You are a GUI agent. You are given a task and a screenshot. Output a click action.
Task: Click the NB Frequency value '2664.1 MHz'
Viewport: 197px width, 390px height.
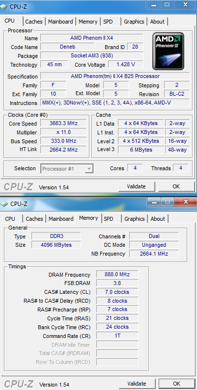coord(154,254)
